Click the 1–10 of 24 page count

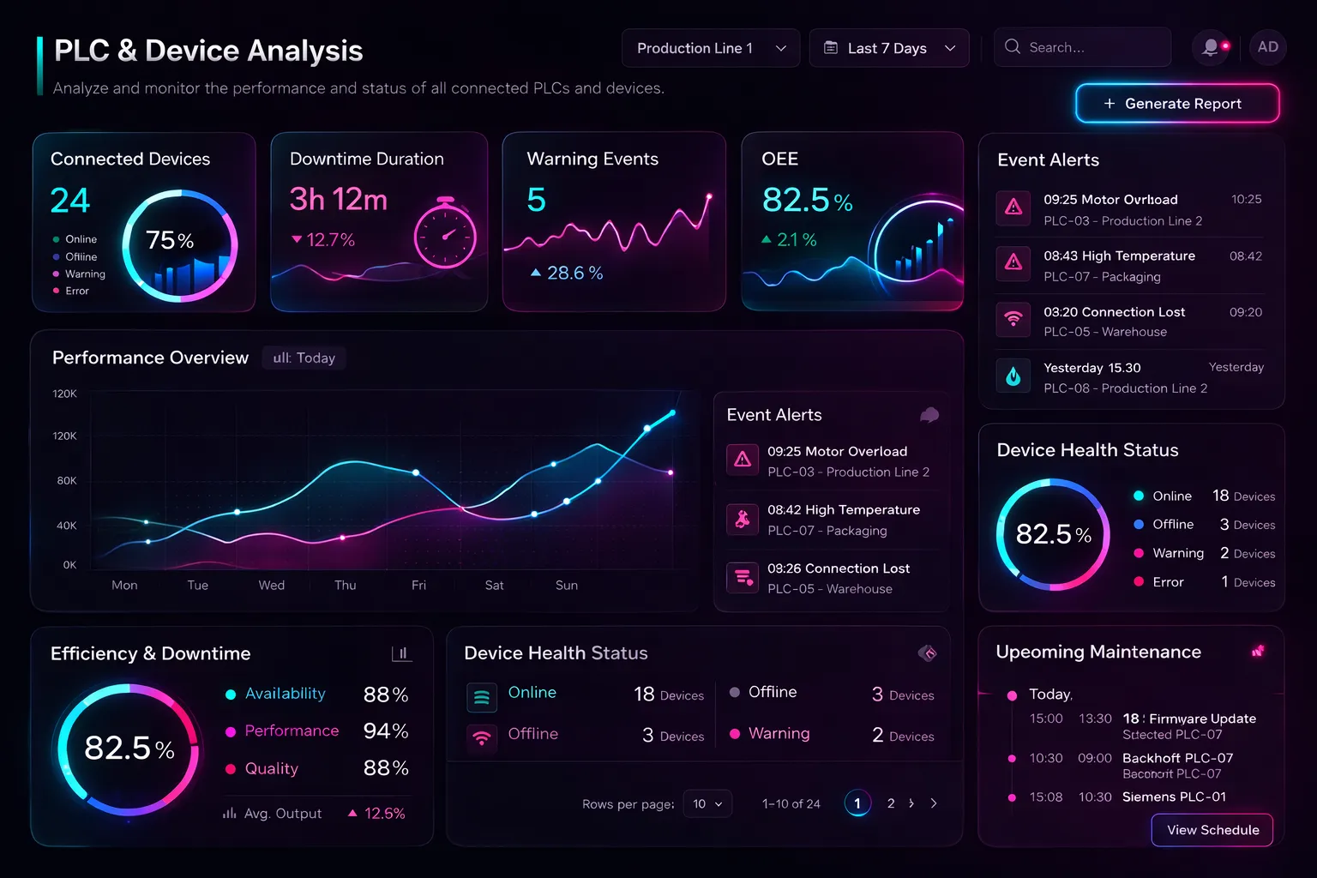coord(791,804)
